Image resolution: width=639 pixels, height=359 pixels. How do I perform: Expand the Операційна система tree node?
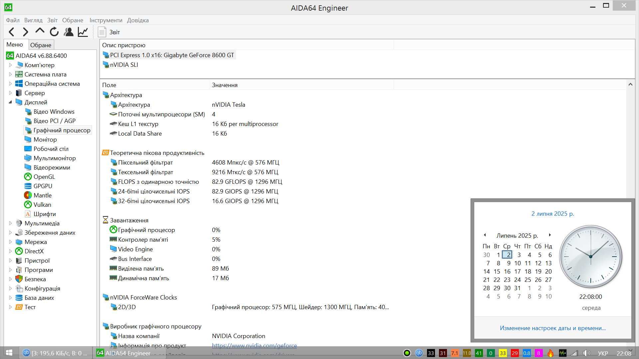coord(10,84)
